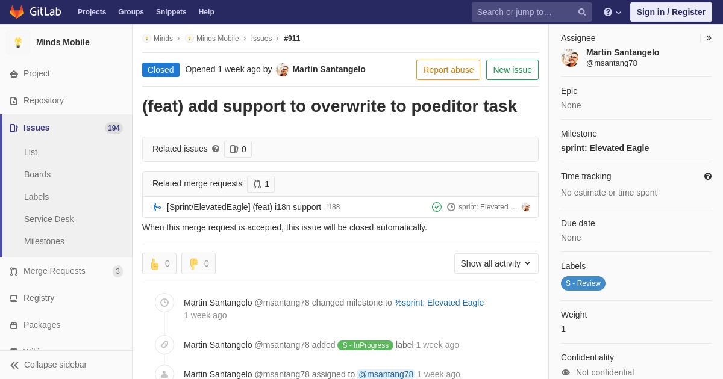Screen dimensions: 723x379
Task: Click the Minds Mobile lightbulb project avatar
Action: 18,42
